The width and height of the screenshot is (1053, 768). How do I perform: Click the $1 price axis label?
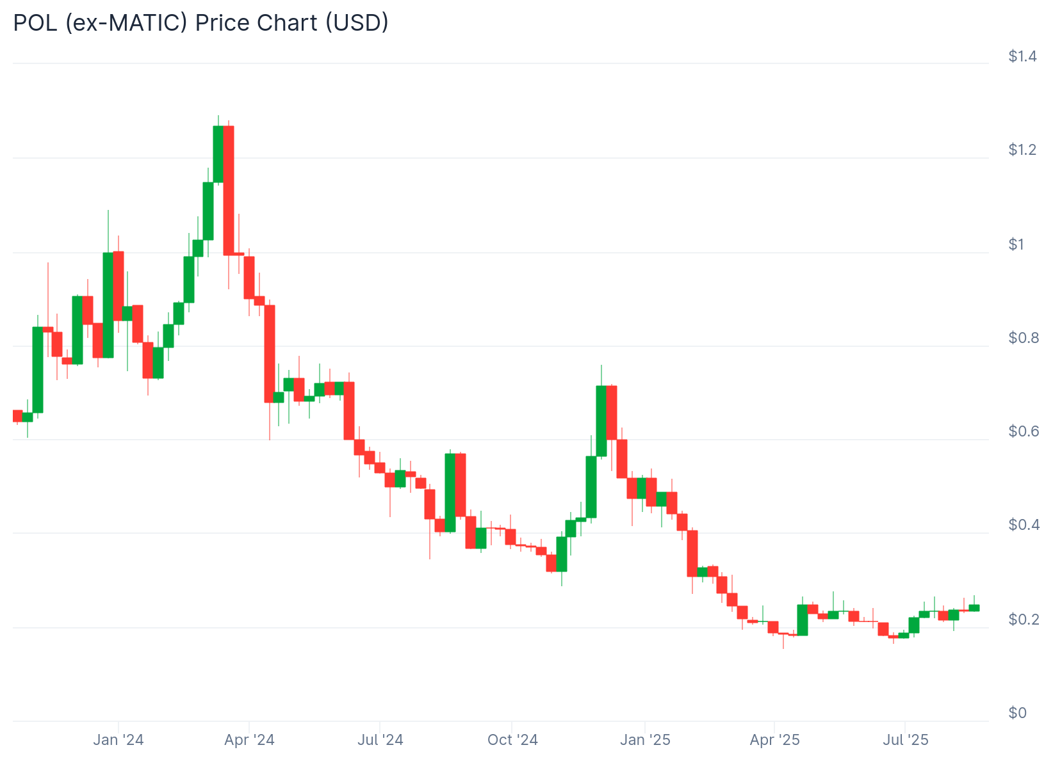coord(1016,244)
